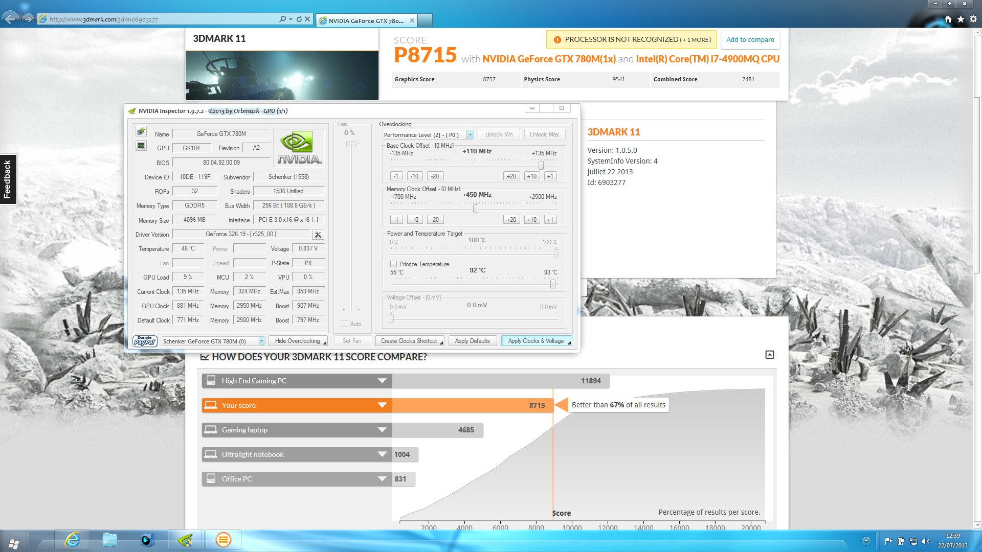Collapse the score comparison section icon
Screen dimensions: 982x552
(769, 355)
